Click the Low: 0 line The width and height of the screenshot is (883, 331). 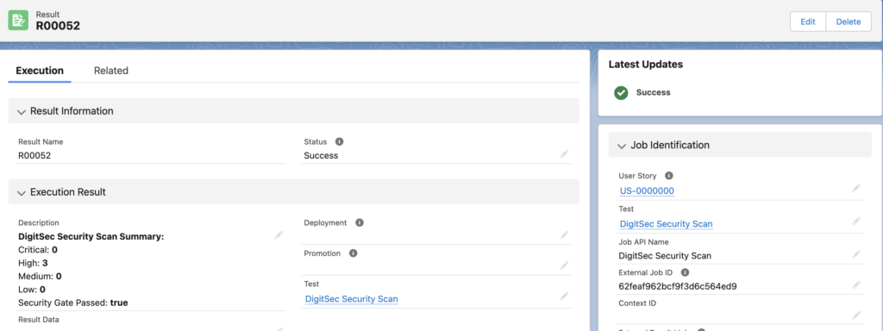32,290
